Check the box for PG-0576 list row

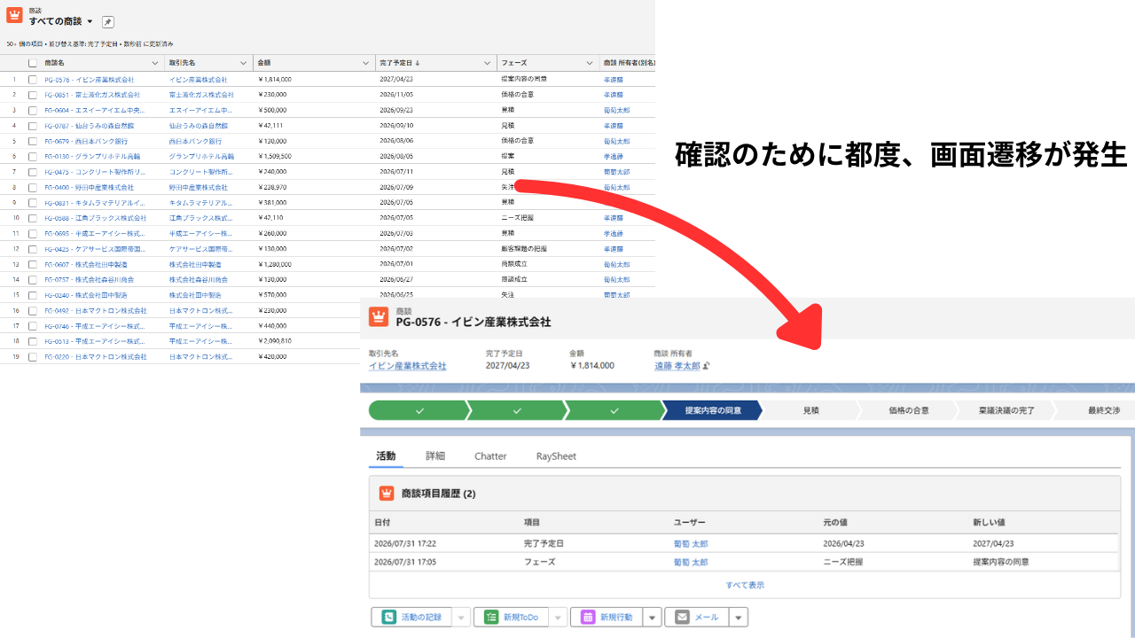33,80
